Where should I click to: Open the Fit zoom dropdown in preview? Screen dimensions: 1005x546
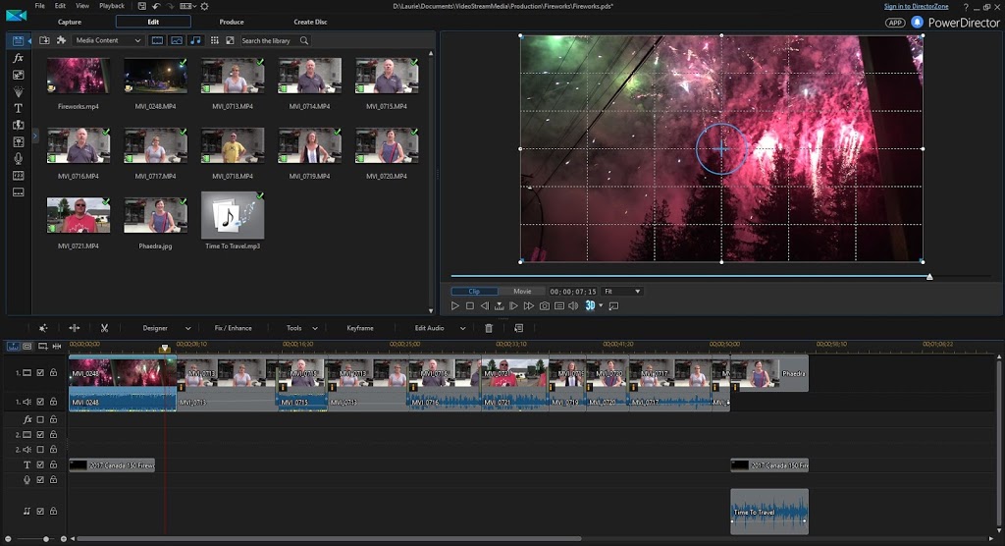pos(622,292)
